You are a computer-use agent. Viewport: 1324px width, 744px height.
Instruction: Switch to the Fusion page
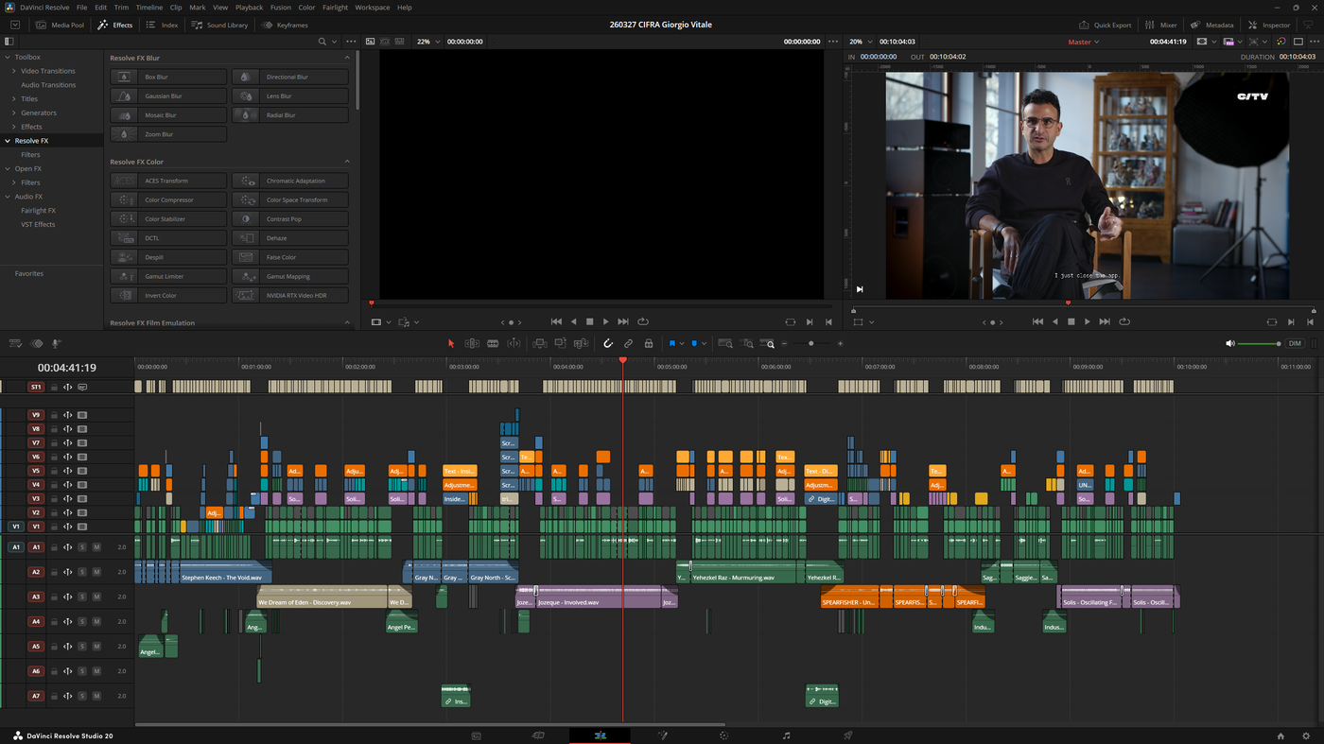tap(662, 735)
